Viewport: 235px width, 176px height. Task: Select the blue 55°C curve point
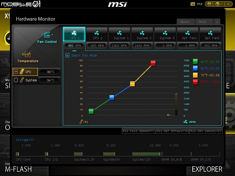tap(112, 97)
